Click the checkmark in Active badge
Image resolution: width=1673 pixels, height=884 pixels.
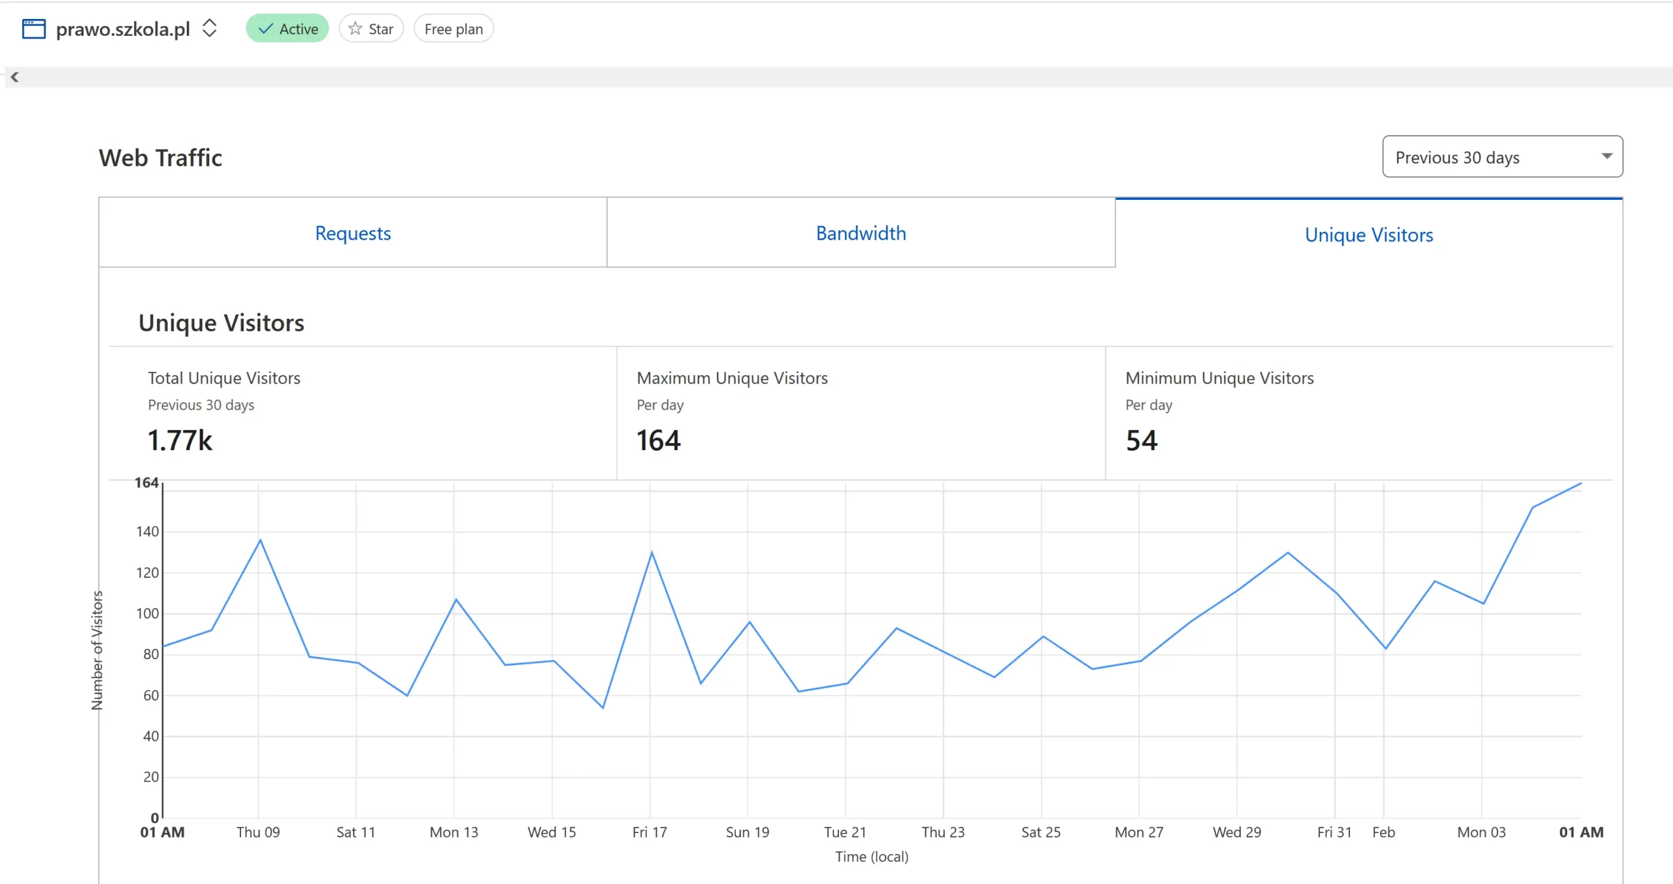[x=265, y=29]
